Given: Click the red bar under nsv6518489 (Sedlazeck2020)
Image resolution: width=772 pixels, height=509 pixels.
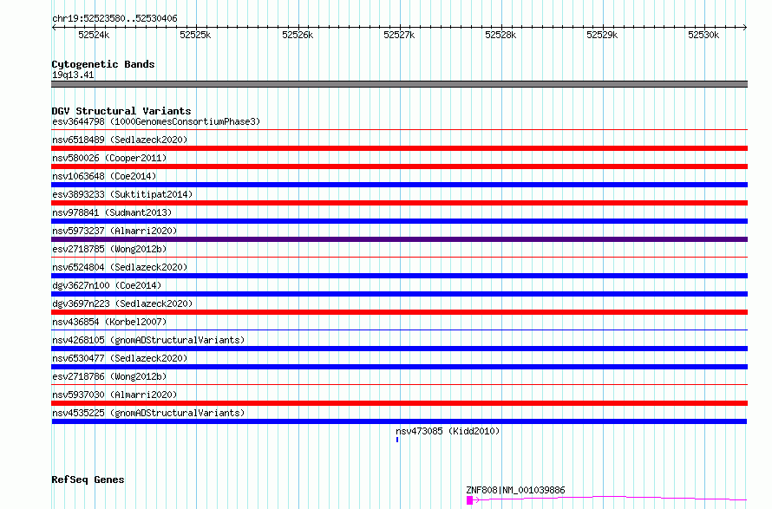Looking at the screenshot, I should pos(399,148).
